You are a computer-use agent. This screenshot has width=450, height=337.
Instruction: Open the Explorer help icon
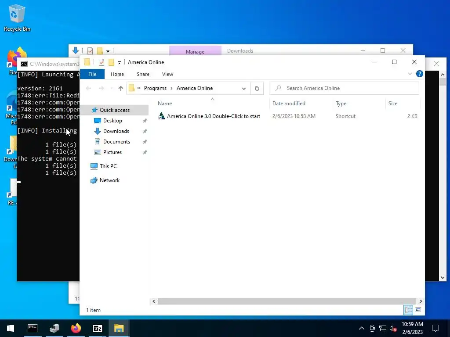pos(419,74)
